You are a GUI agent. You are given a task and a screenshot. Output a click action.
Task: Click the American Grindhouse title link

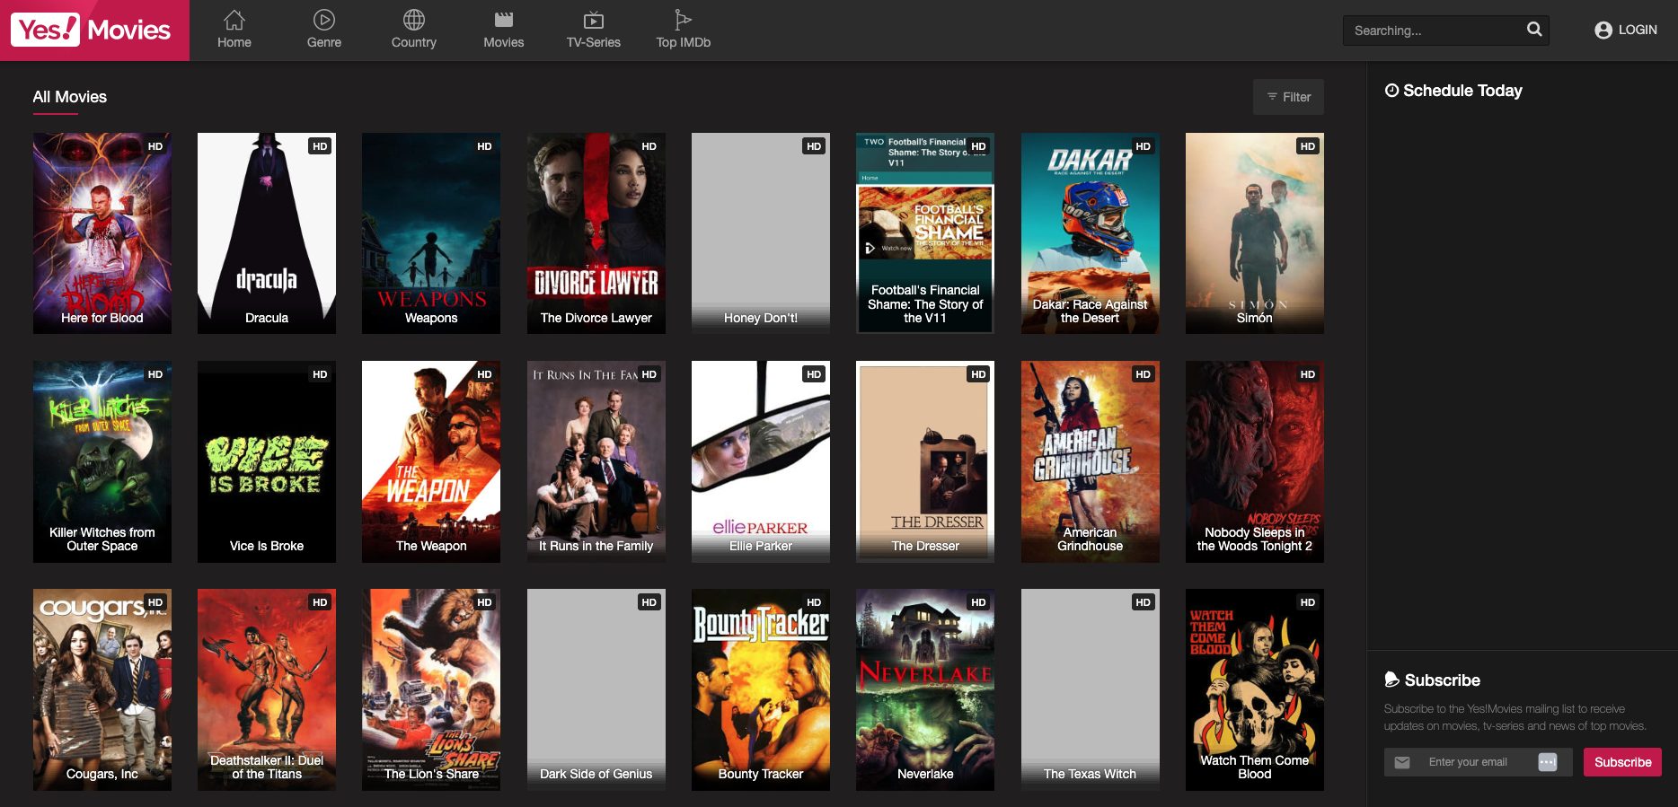1090,539
